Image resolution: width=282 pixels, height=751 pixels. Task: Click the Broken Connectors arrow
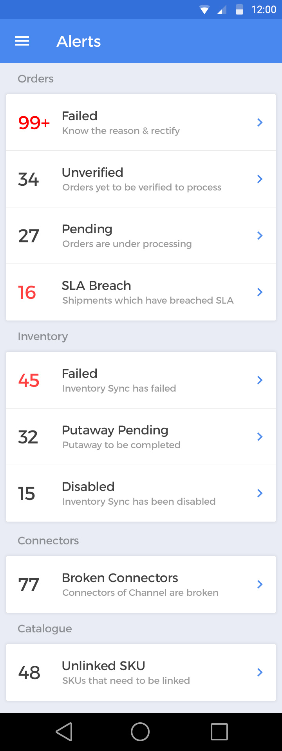click(x=260, y=584)
